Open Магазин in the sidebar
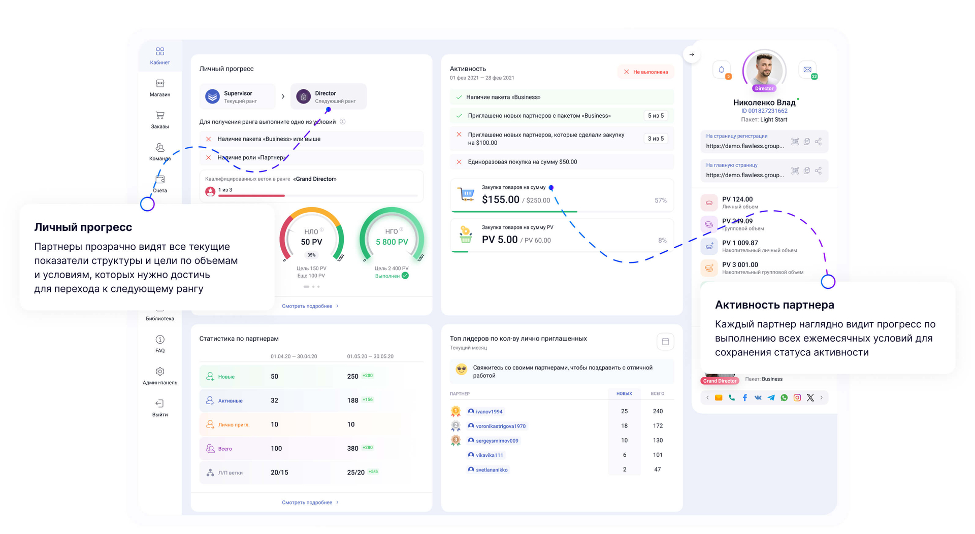Viewport: 975px width, 534px height. click(160, 88)
